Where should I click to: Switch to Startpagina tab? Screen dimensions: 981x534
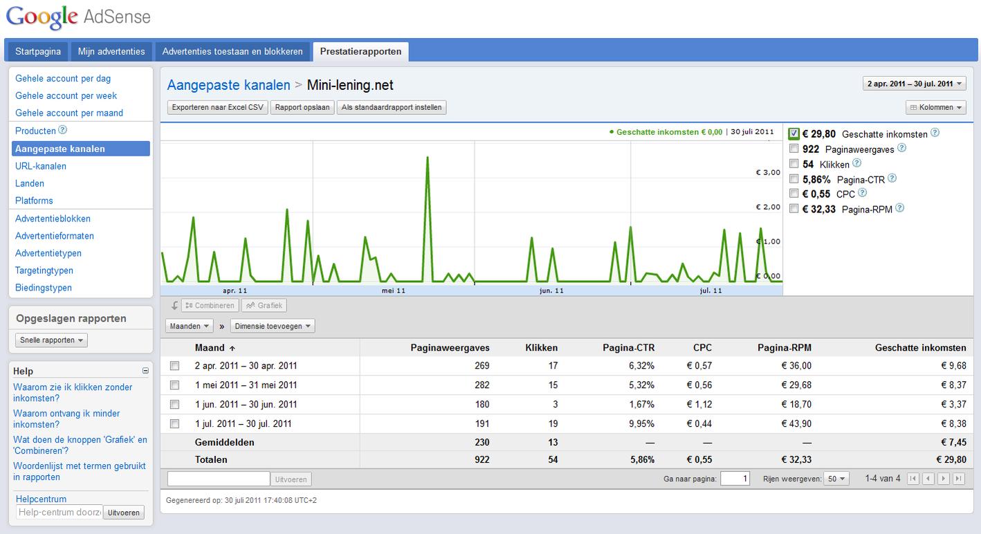coord(38,51)
